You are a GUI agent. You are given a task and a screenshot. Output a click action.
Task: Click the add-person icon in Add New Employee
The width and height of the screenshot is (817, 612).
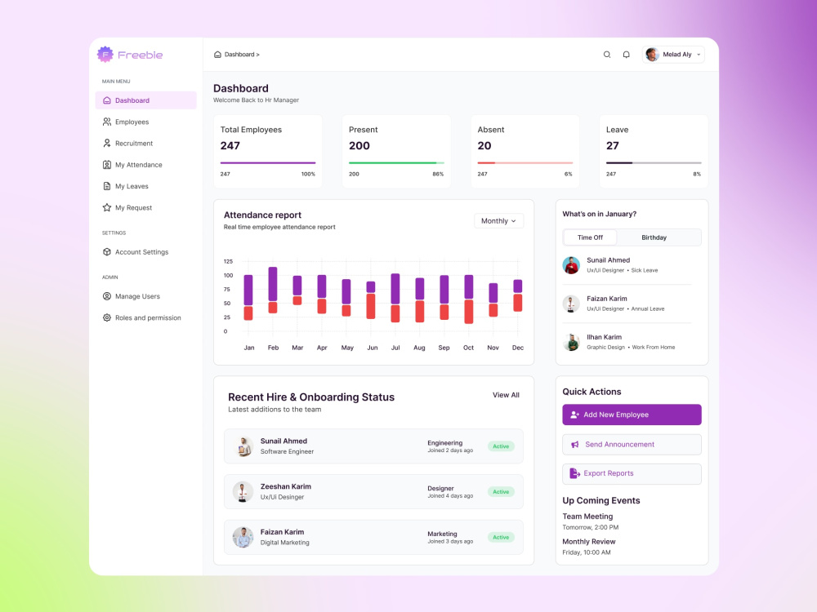point(574,415)
